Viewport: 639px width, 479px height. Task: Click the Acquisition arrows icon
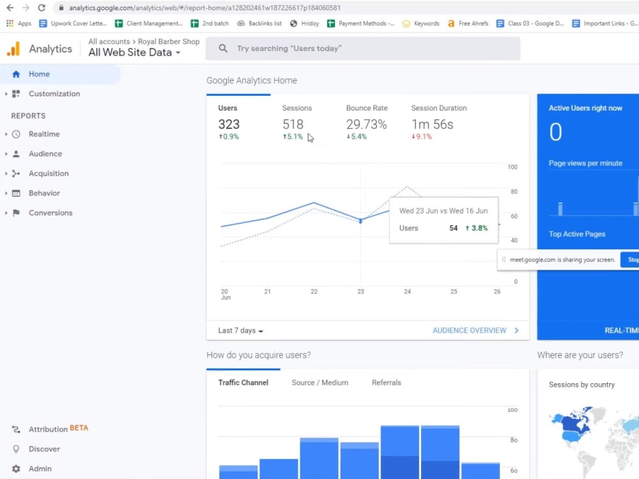(16, 174)
